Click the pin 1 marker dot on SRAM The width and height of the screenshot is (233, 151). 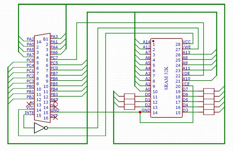pyautogui.click(x=153, y=41)
